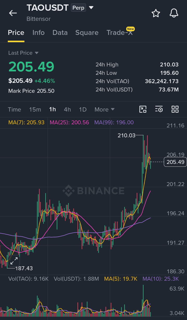Tap the Mark Price 205.50 value

click(46, 91)
